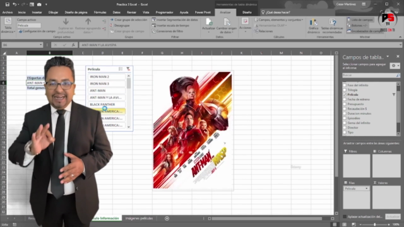Image resolution: width=404 pixels, height=227 pixels.
Task: Select IRON MAN 3 in the slicer
Action: point(107,84)
